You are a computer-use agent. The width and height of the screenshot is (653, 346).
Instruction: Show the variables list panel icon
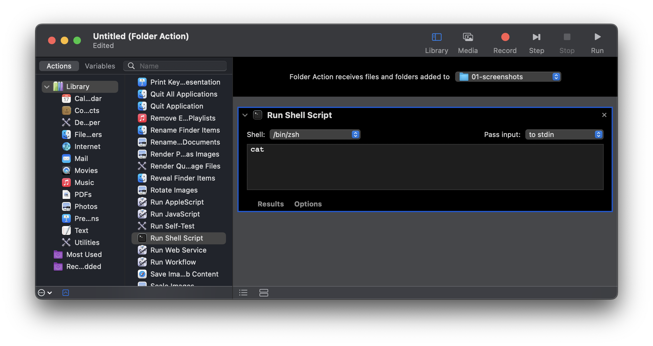click(x=264, y=293)
